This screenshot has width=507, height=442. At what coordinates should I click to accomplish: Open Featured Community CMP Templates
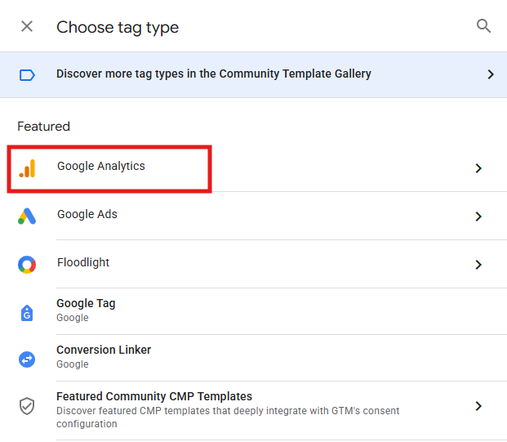[154, 396]
